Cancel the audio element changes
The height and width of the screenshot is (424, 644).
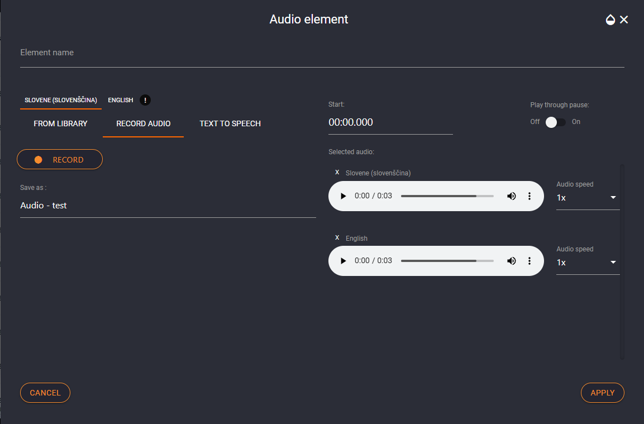pyautogui.click(x=45, y=393)
